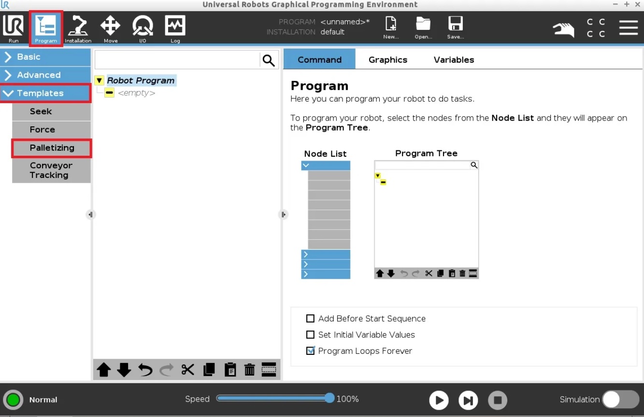Collapse the program tree panel handle

coord(284,215)
